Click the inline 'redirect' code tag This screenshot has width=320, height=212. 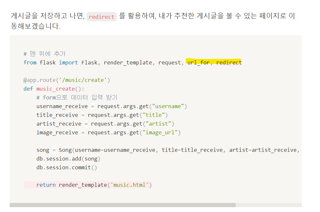[101, 17]
